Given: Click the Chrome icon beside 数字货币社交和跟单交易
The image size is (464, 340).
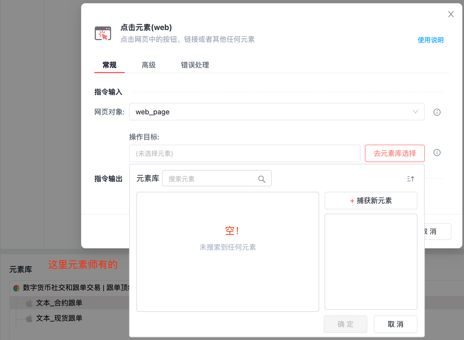Looking at the screenshot, I should point(16,288).
